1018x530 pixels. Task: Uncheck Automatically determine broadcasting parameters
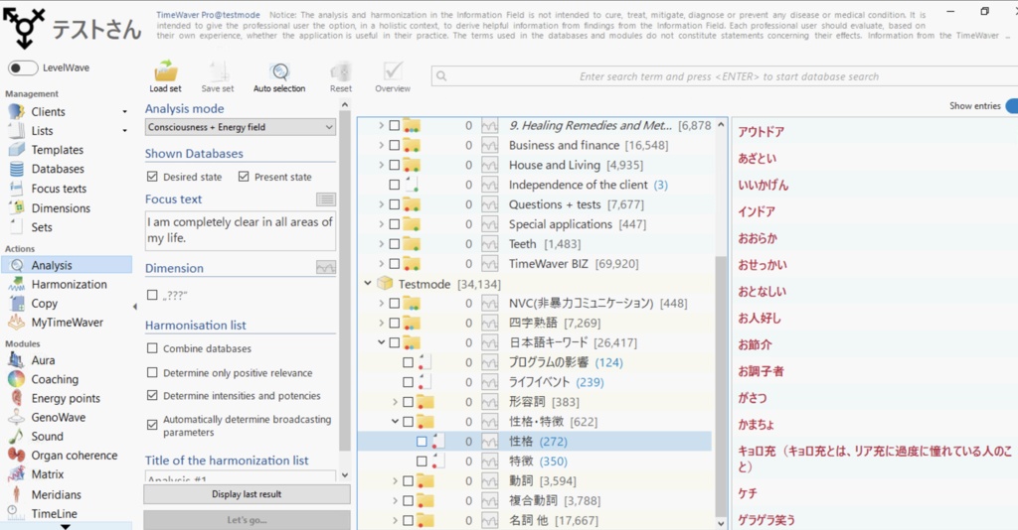click(x=152, y=425)
